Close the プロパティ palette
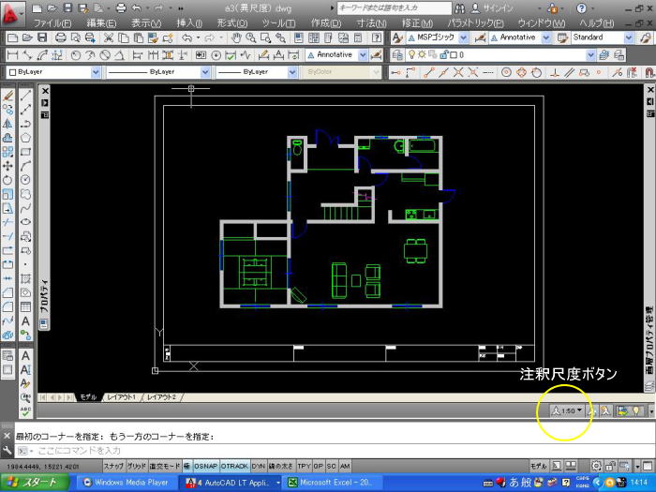 (45, 91)
